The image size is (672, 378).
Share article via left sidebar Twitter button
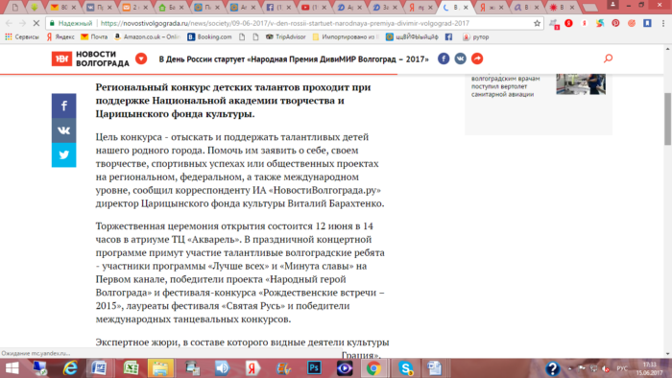(x=64, y=154)
